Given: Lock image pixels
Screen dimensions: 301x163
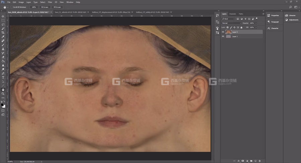Looking at the screenshot, I should pyautogui.click(x=231, y=27).
